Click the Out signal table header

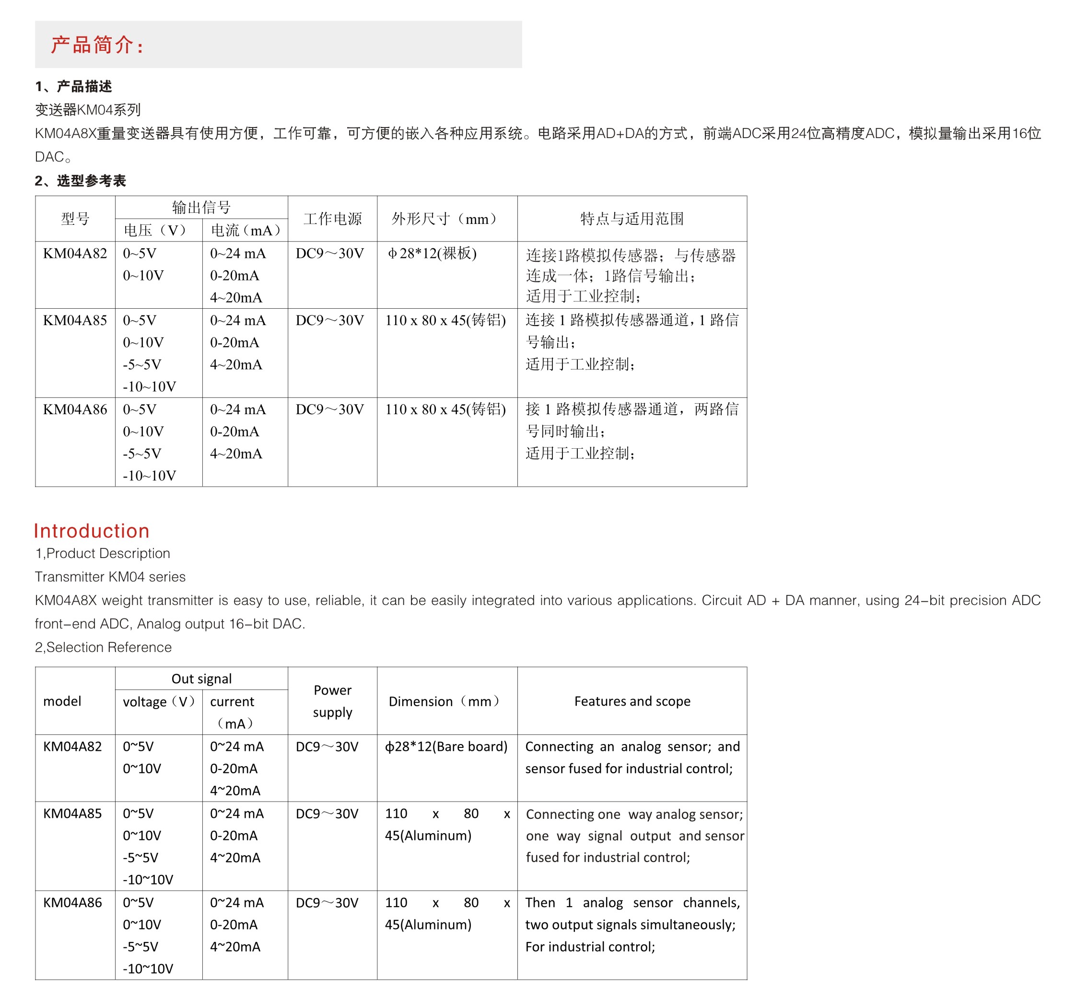[201, 678]
